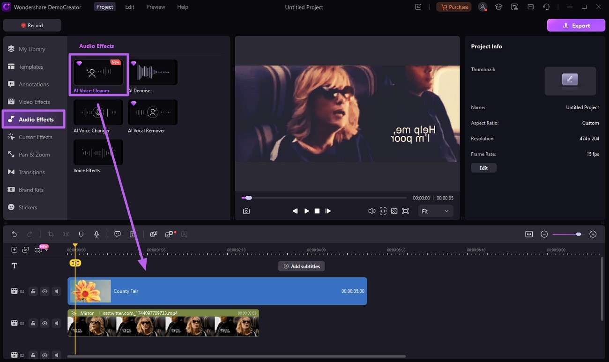Select the Crop tool in timeline toolbar

tap(51, 234)
